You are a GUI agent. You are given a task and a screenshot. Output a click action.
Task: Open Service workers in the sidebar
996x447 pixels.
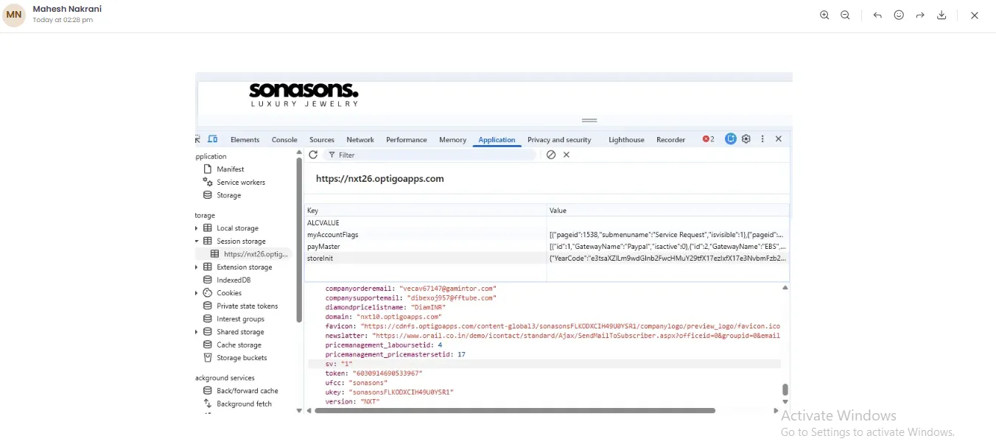click(240, 183)
